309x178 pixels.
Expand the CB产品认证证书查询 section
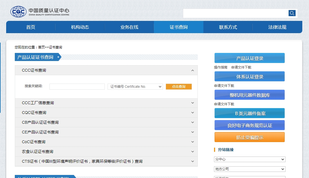(x=192, y=122)
